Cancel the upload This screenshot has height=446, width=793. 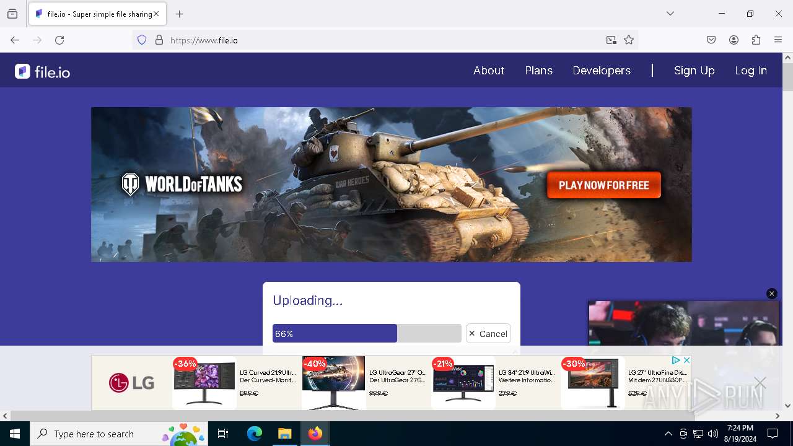488,333
